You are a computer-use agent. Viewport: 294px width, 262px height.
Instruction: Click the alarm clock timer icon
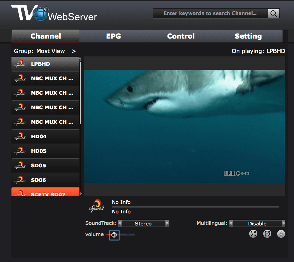tap(267, 234)
